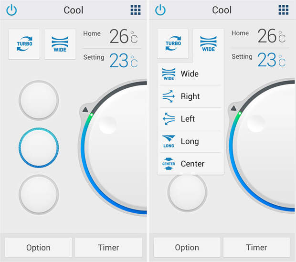This screenshot has width=296, height=262.
Task: Tap the power icon on left screen
Action: coord(12,10)
